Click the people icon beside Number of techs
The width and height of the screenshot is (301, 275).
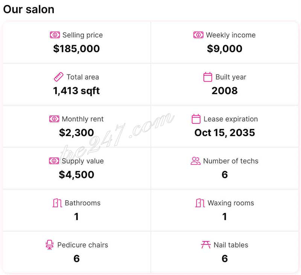(196, 161)
